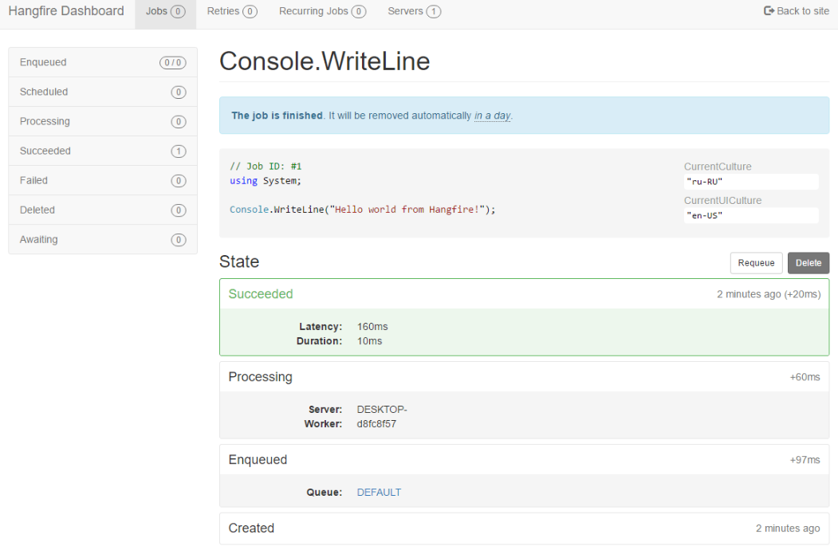The height and width of the screenshot is (550, 838).
Task: Collapse the Succeeded state panel header
Action: pyautogui.click(x=261, y=294)
